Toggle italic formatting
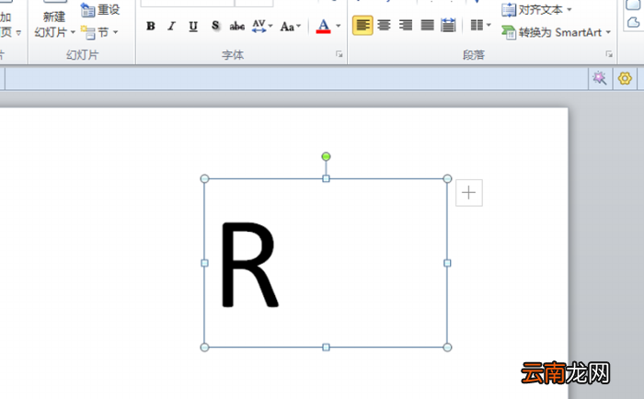 [x=172, y=27]
